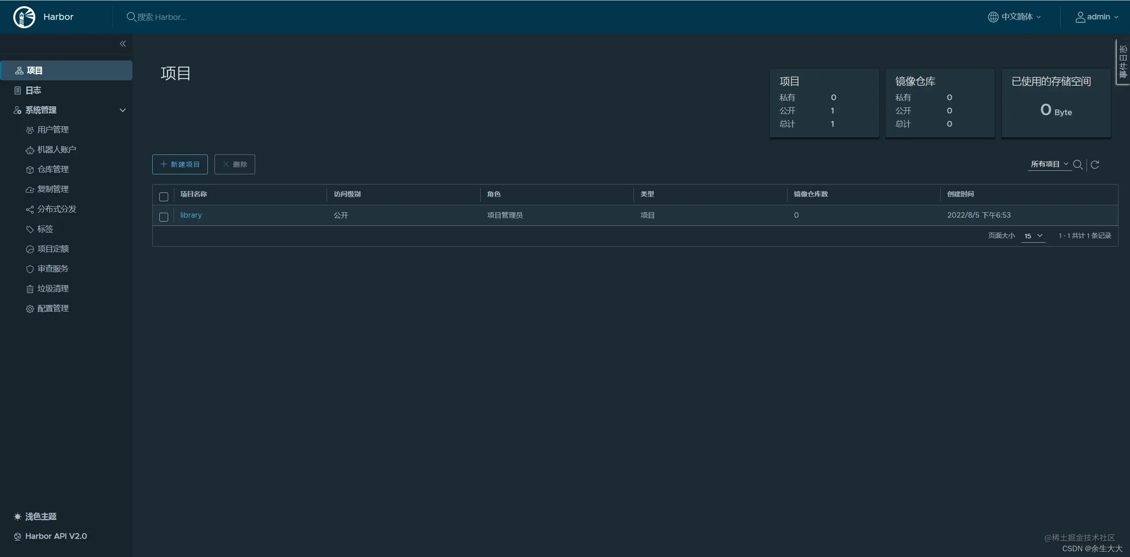This screenshot has height=557, width=1130.
Task: Click the Harbor lighthouse logo
Action: [x=24, y=17]
